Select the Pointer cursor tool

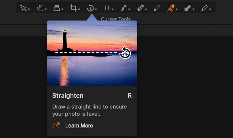point(23,8)
